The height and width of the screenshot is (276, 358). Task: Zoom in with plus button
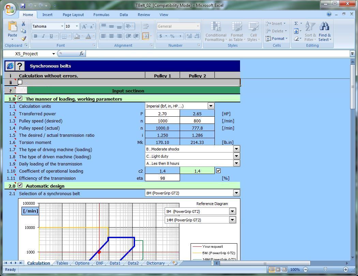click(346, 270)
